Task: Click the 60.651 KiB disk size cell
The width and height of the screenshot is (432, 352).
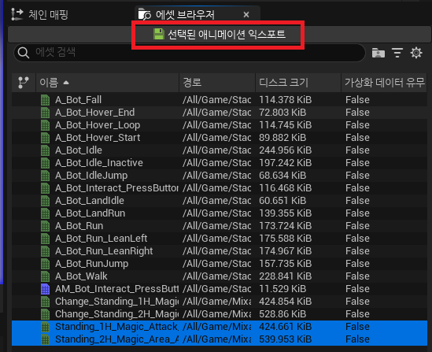Action: 282,201
